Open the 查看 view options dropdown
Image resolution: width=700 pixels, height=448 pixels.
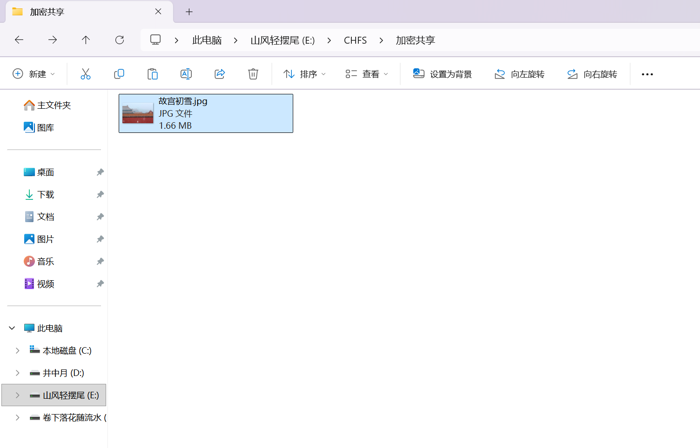366,73
